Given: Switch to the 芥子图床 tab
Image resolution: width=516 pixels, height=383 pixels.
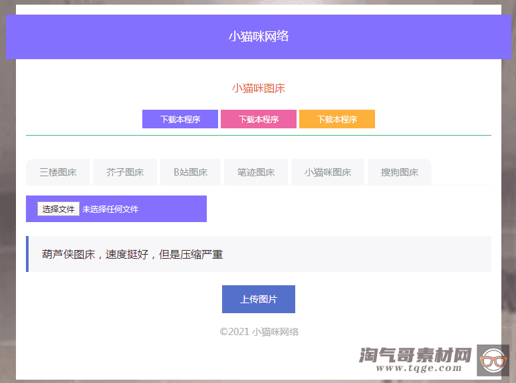Looking at the screenshot, I should 125,172.
